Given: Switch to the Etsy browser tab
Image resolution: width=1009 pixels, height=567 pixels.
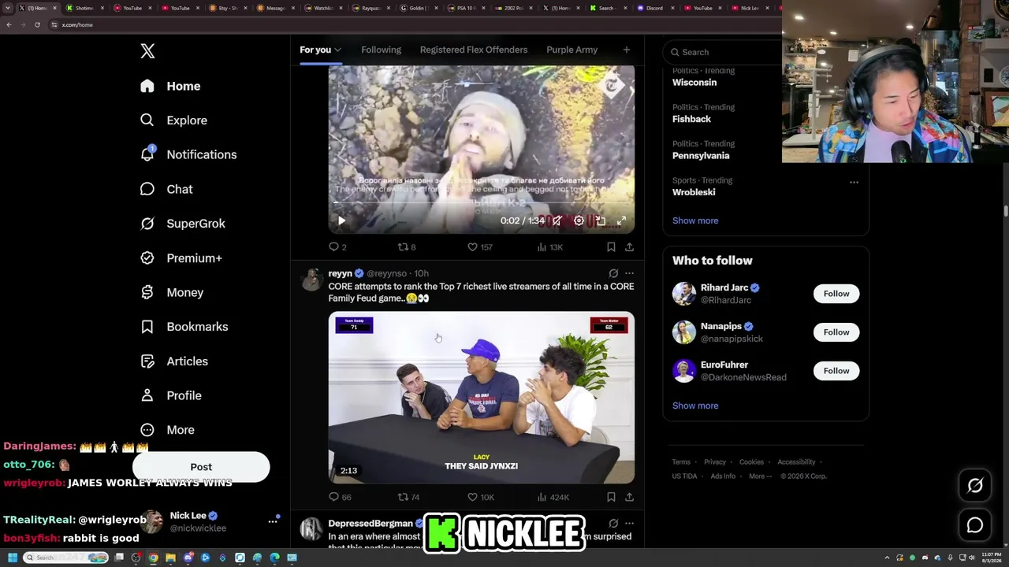Looking at the screenshot, I should click(229, 8).
